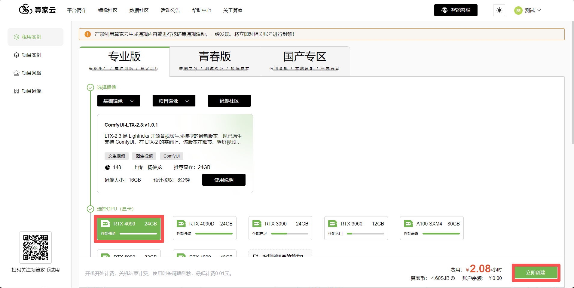The image size is (574, 288).
Task: Click the 智能客服 button
Action: pos(456,10)
